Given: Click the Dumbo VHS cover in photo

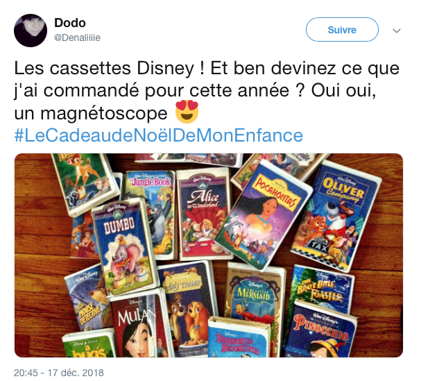Looking at the screenshot, I should coord(124,246).
